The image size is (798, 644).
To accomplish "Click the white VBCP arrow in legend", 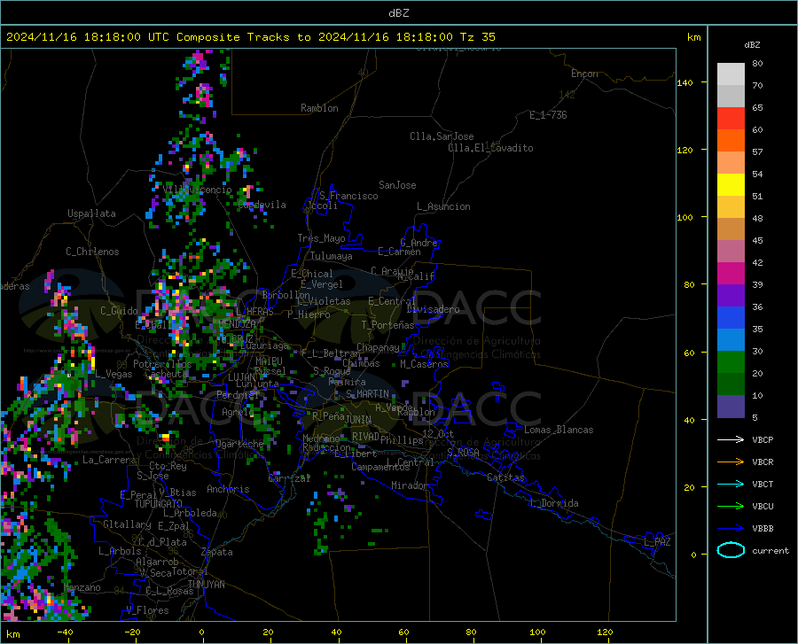I will click(731, 439).
